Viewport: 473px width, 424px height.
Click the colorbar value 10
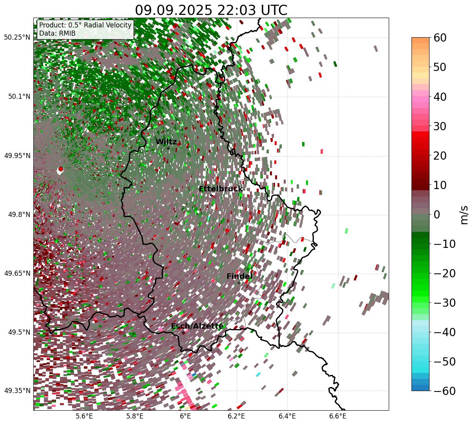tap(440, 185)
